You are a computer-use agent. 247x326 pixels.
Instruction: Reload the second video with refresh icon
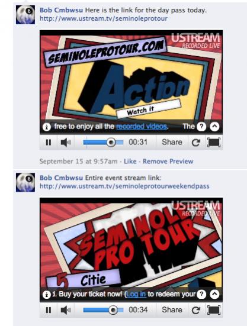(196, 310)
